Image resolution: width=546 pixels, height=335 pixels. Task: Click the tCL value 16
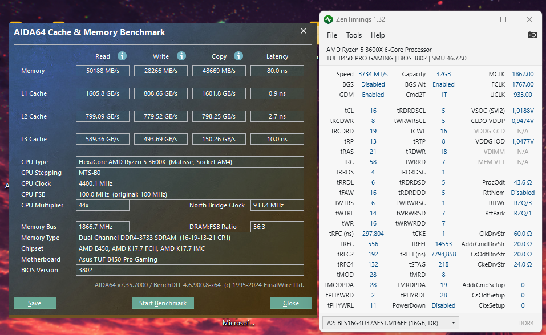tap(373, 111)
